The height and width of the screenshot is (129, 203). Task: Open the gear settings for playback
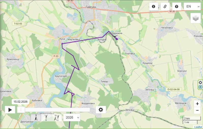[101, 110]
